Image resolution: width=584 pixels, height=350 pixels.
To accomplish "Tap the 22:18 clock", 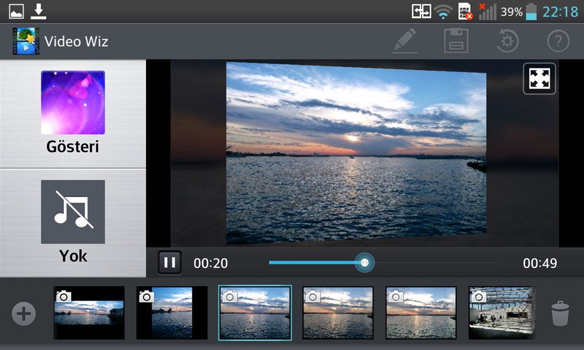I will (560, 12).
